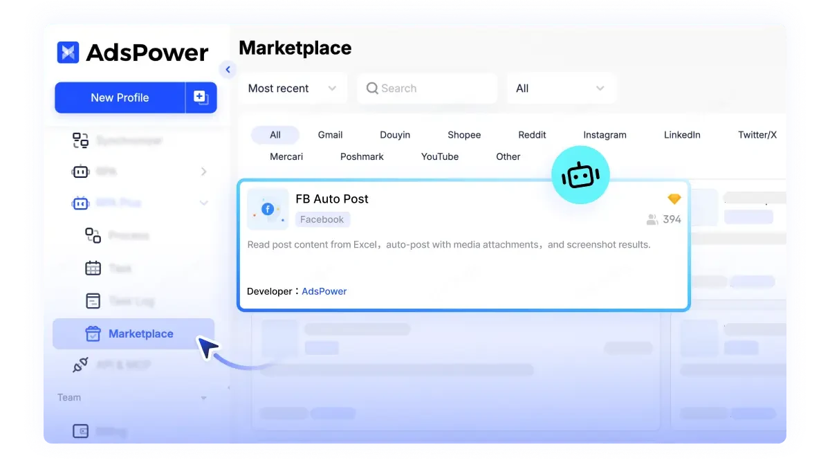Open the Synchronizer sidebar icon
The height and width of the screenshot is (467, 830).
[x=81, y=140]
